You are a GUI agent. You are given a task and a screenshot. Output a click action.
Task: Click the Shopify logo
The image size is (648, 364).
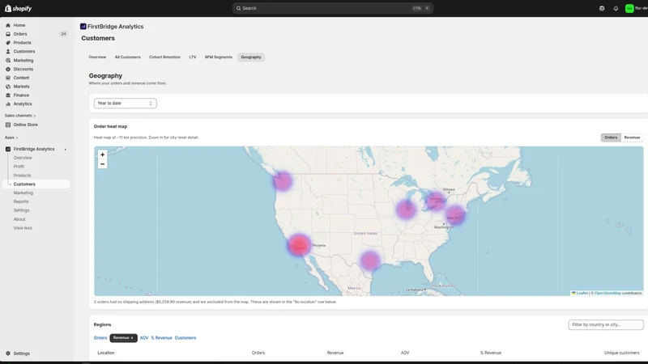pyautogui.click(x=18, y=8)
